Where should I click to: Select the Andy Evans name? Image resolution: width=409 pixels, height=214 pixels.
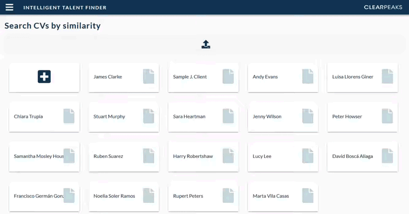(x=265, y=77)
